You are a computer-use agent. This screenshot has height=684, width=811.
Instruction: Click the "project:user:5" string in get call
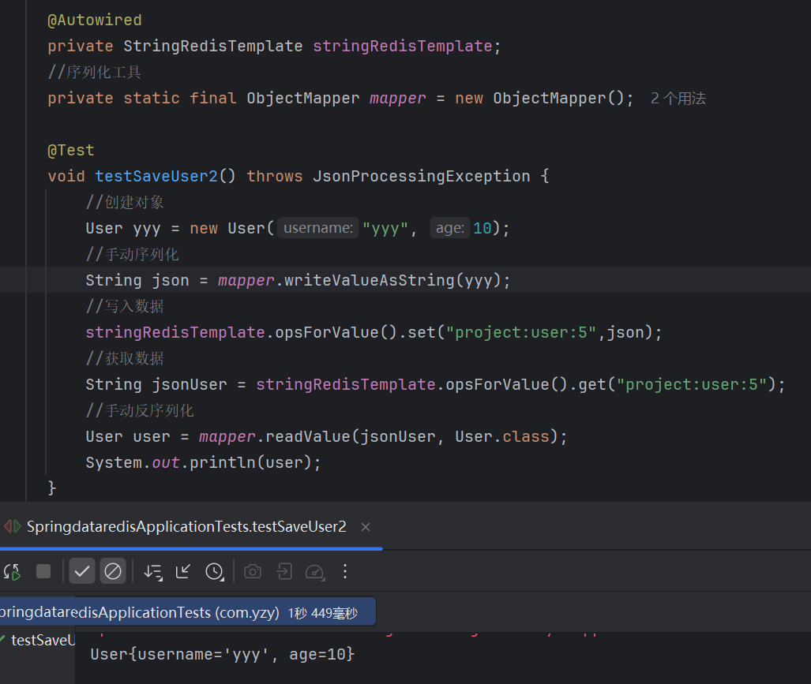point(692,384)
